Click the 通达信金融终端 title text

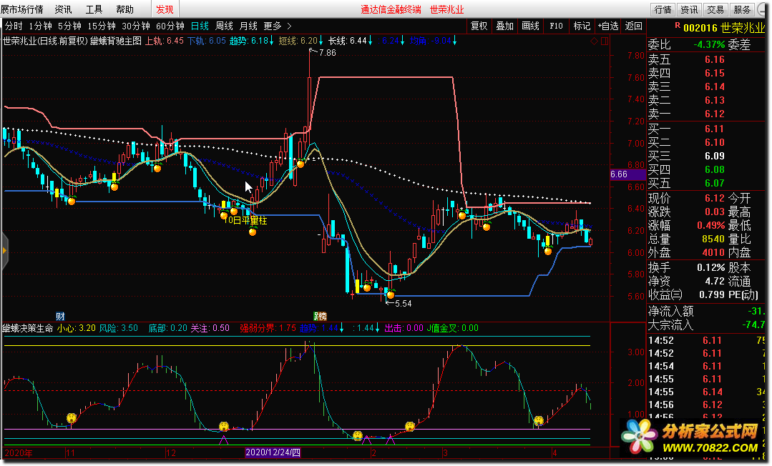coord(391,9)
